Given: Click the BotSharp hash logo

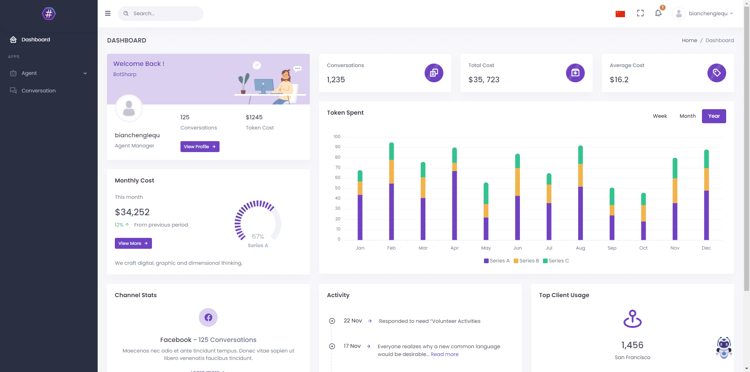Looking at the screenshot, I should point(49,14).
